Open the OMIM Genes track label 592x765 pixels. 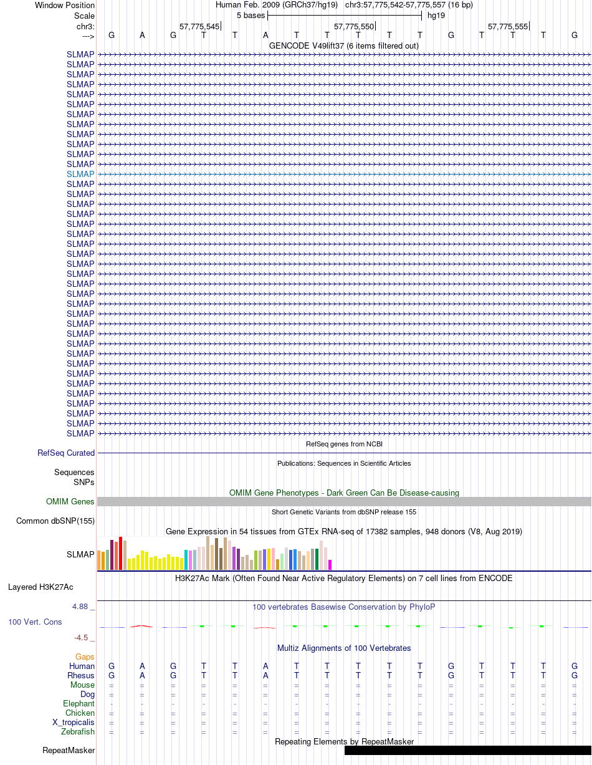(70, 502)
